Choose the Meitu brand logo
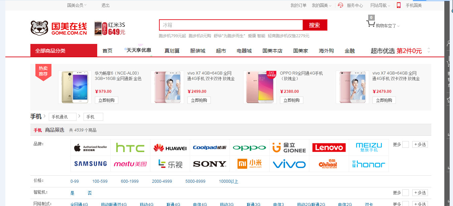453x206 pixels. coord(130,164)
